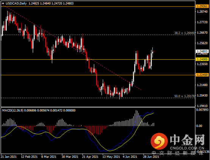This screenshot has height=160, width=210.
Task: Click the chart menu triangle beside USDCAD
Action: 3,4
